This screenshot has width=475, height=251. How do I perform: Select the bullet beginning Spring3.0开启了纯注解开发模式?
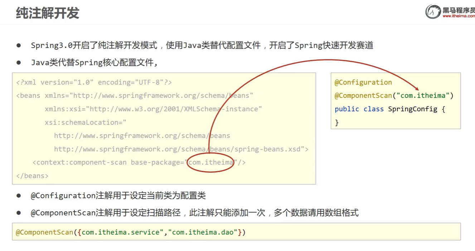pos(202,45)
